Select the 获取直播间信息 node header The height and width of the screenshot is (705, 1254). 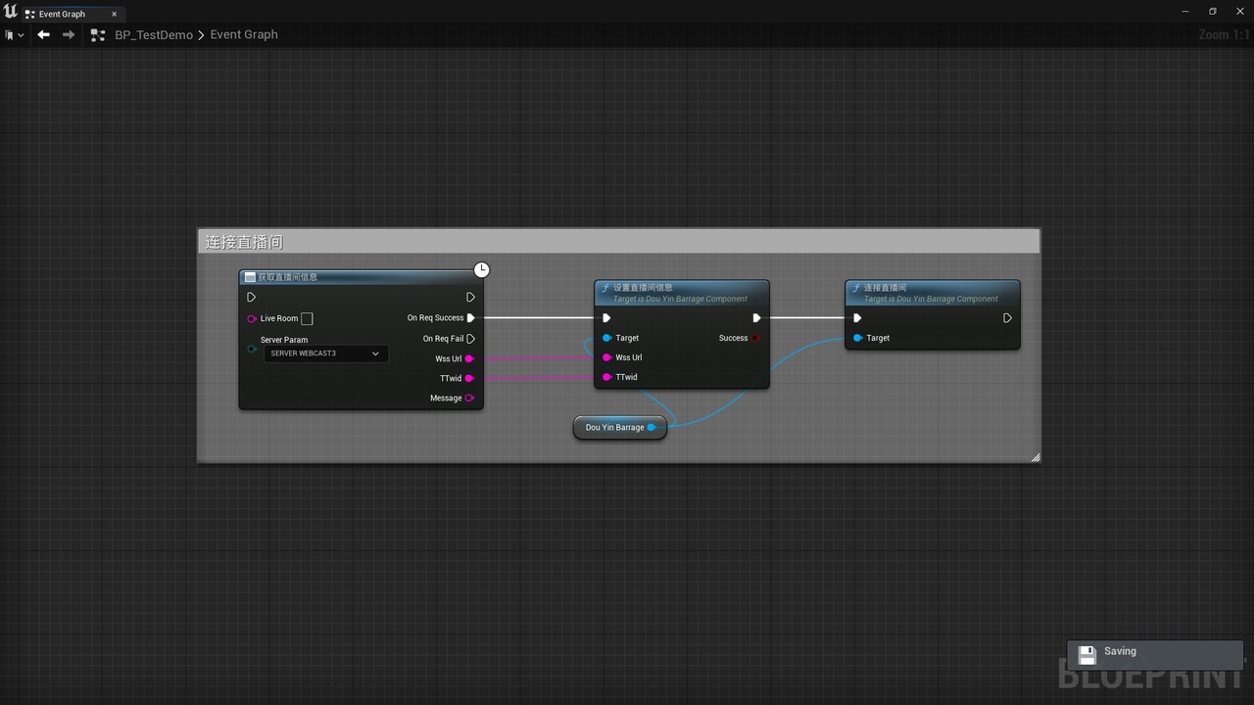(361, 277)
